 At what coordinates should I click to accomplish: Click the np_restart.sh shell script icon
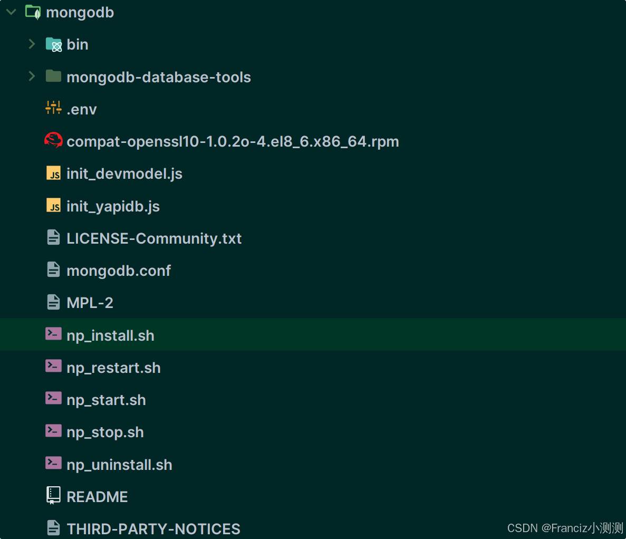pyautogui.click(x=53, y=366)
